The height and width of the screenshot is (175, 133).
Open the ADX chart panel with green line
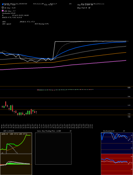(x=16, y=143)
